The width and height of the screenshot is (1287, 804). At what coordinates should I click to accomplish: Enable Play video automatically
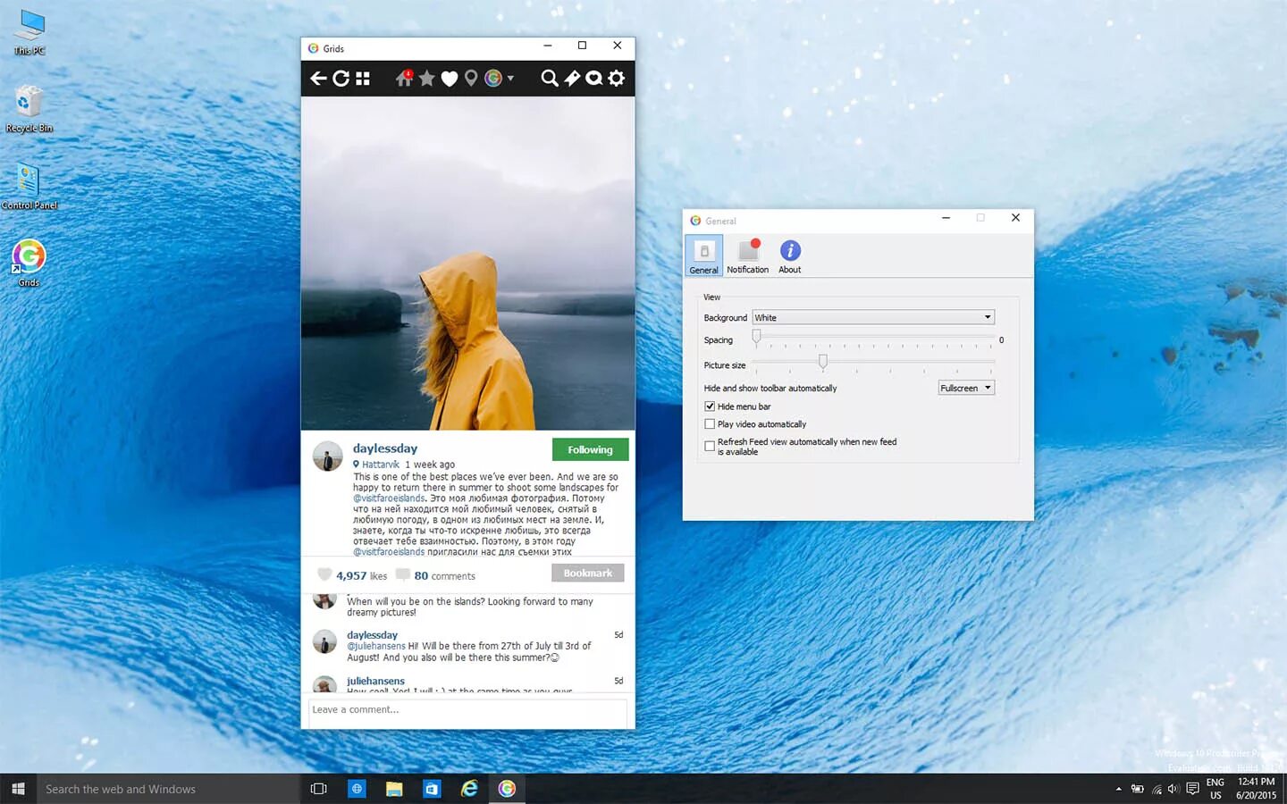click(710, 424)
